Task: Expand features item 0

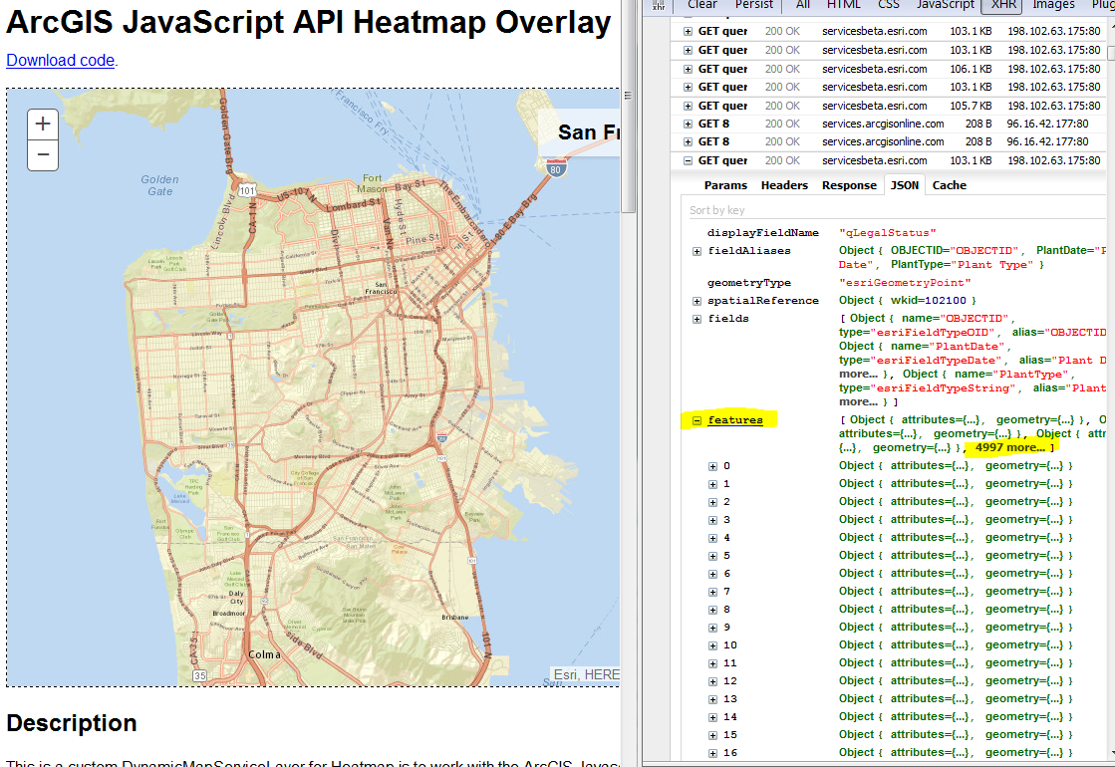Action: [x=712, y=466]
